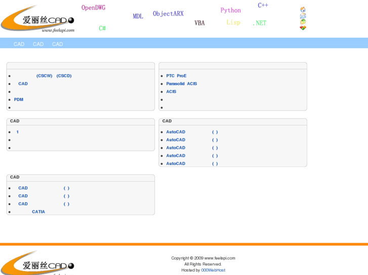368x275 pixels.
Task: Click the yellow folder with green arrow icon
Action: [x=303, y=22]
